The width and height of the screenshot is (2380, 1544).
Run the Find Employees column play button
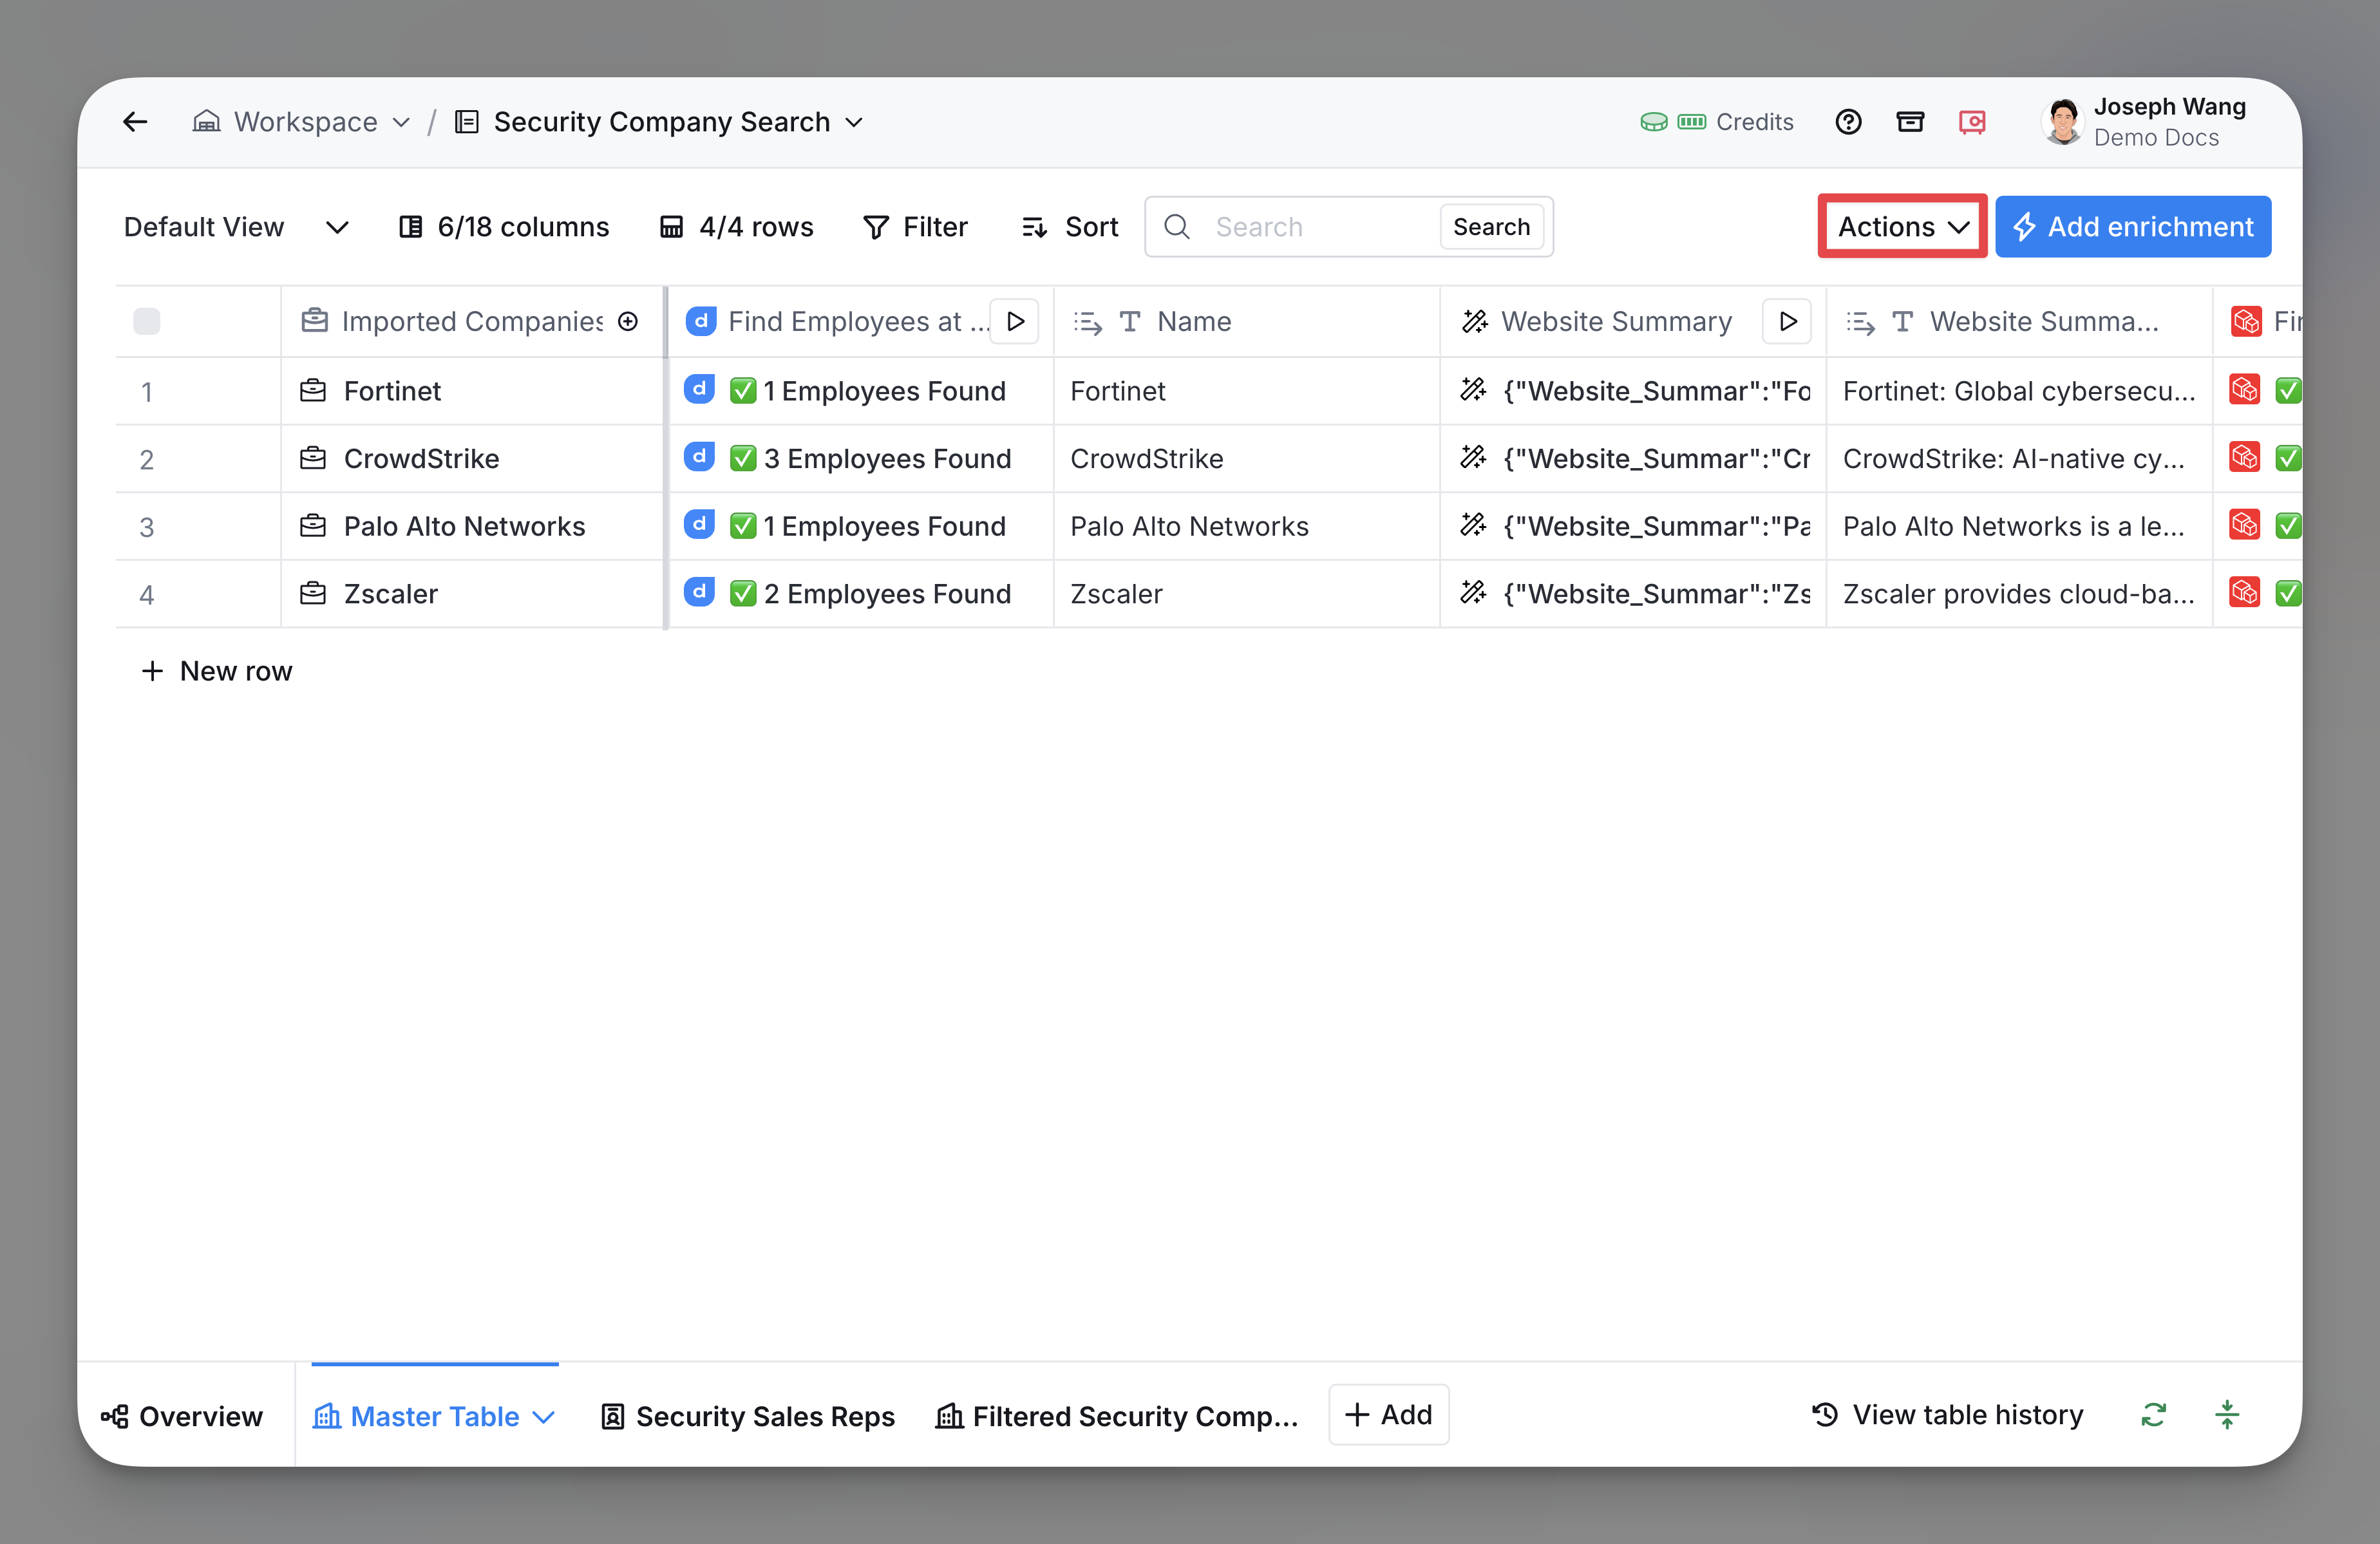[1015, 321]
